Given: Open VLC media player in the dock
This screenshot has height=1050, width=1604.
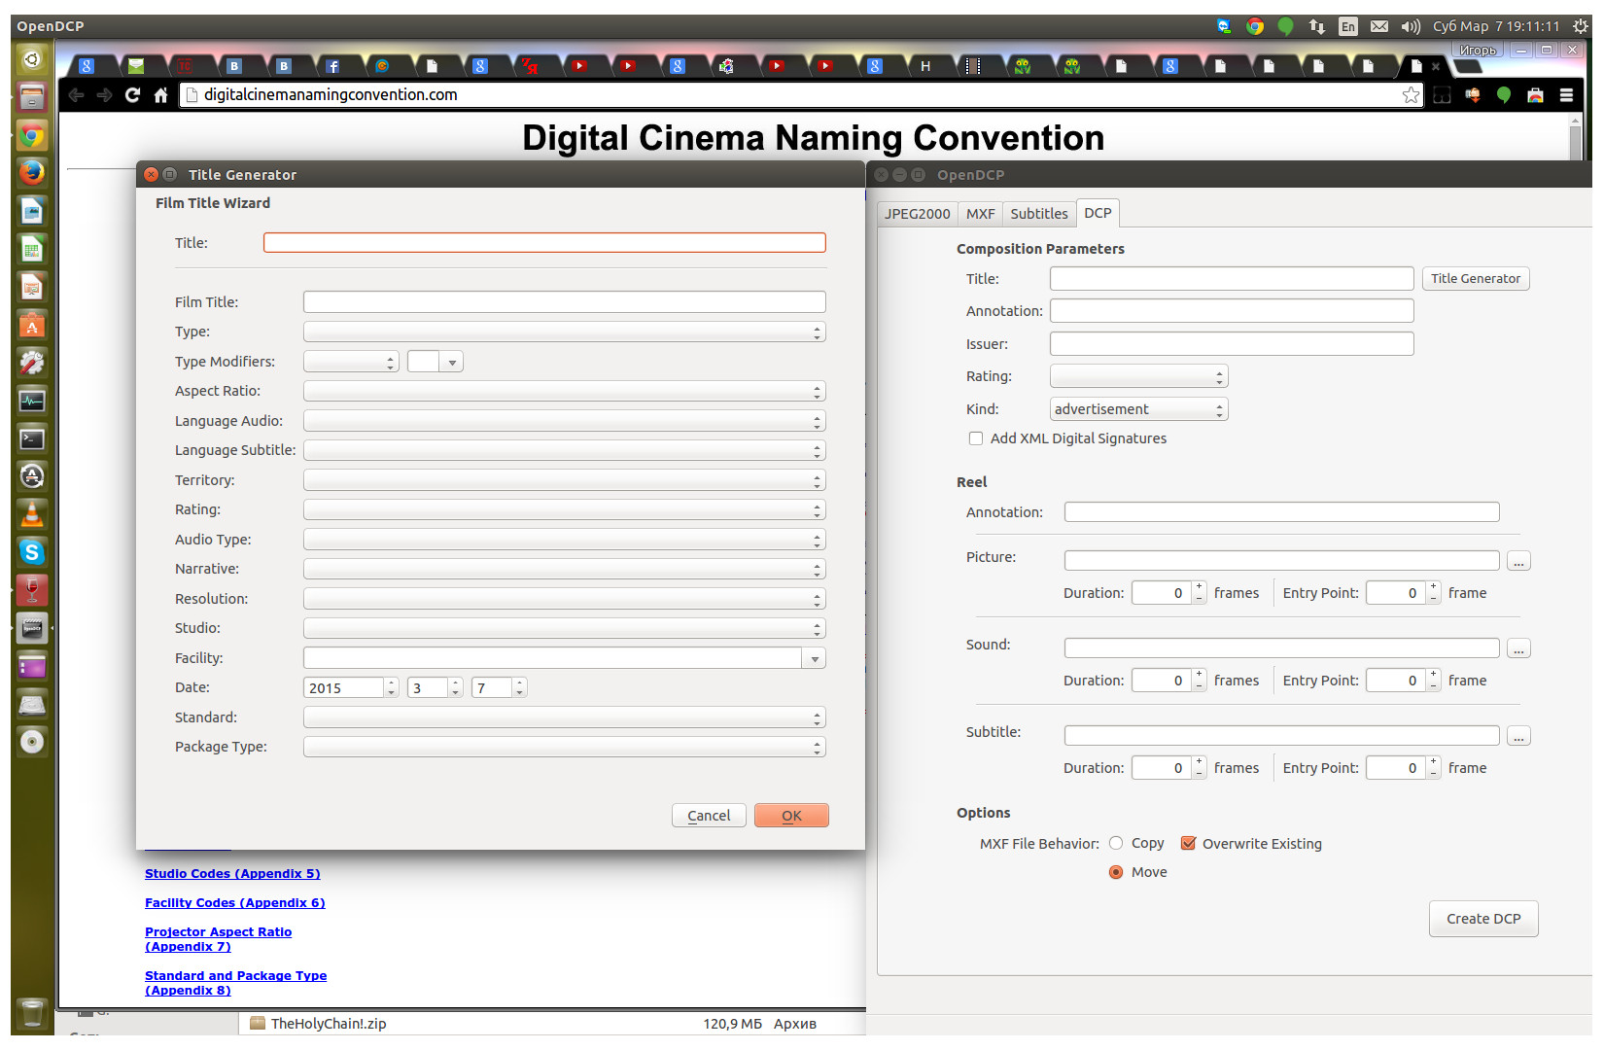Looking at the screenshot, I should [x=32, y=514].
